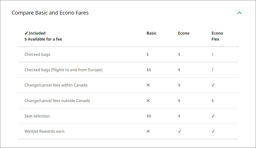This screenshot has height=148, width=256.
Task: Select the Basic column header
Action: pos(152,33)
